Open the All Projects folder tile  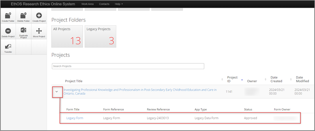[x=67, y=36]
